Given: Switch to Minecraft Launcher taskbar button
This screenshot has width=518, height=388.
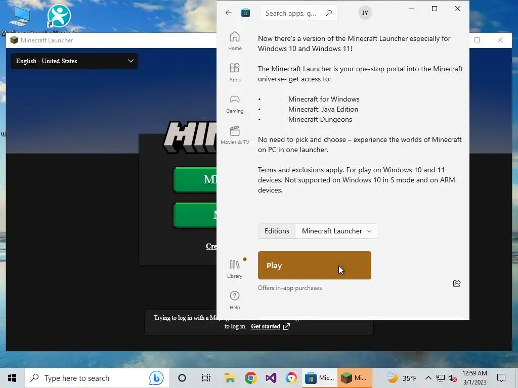Looking at the screenshot, I should click(355, 378).
